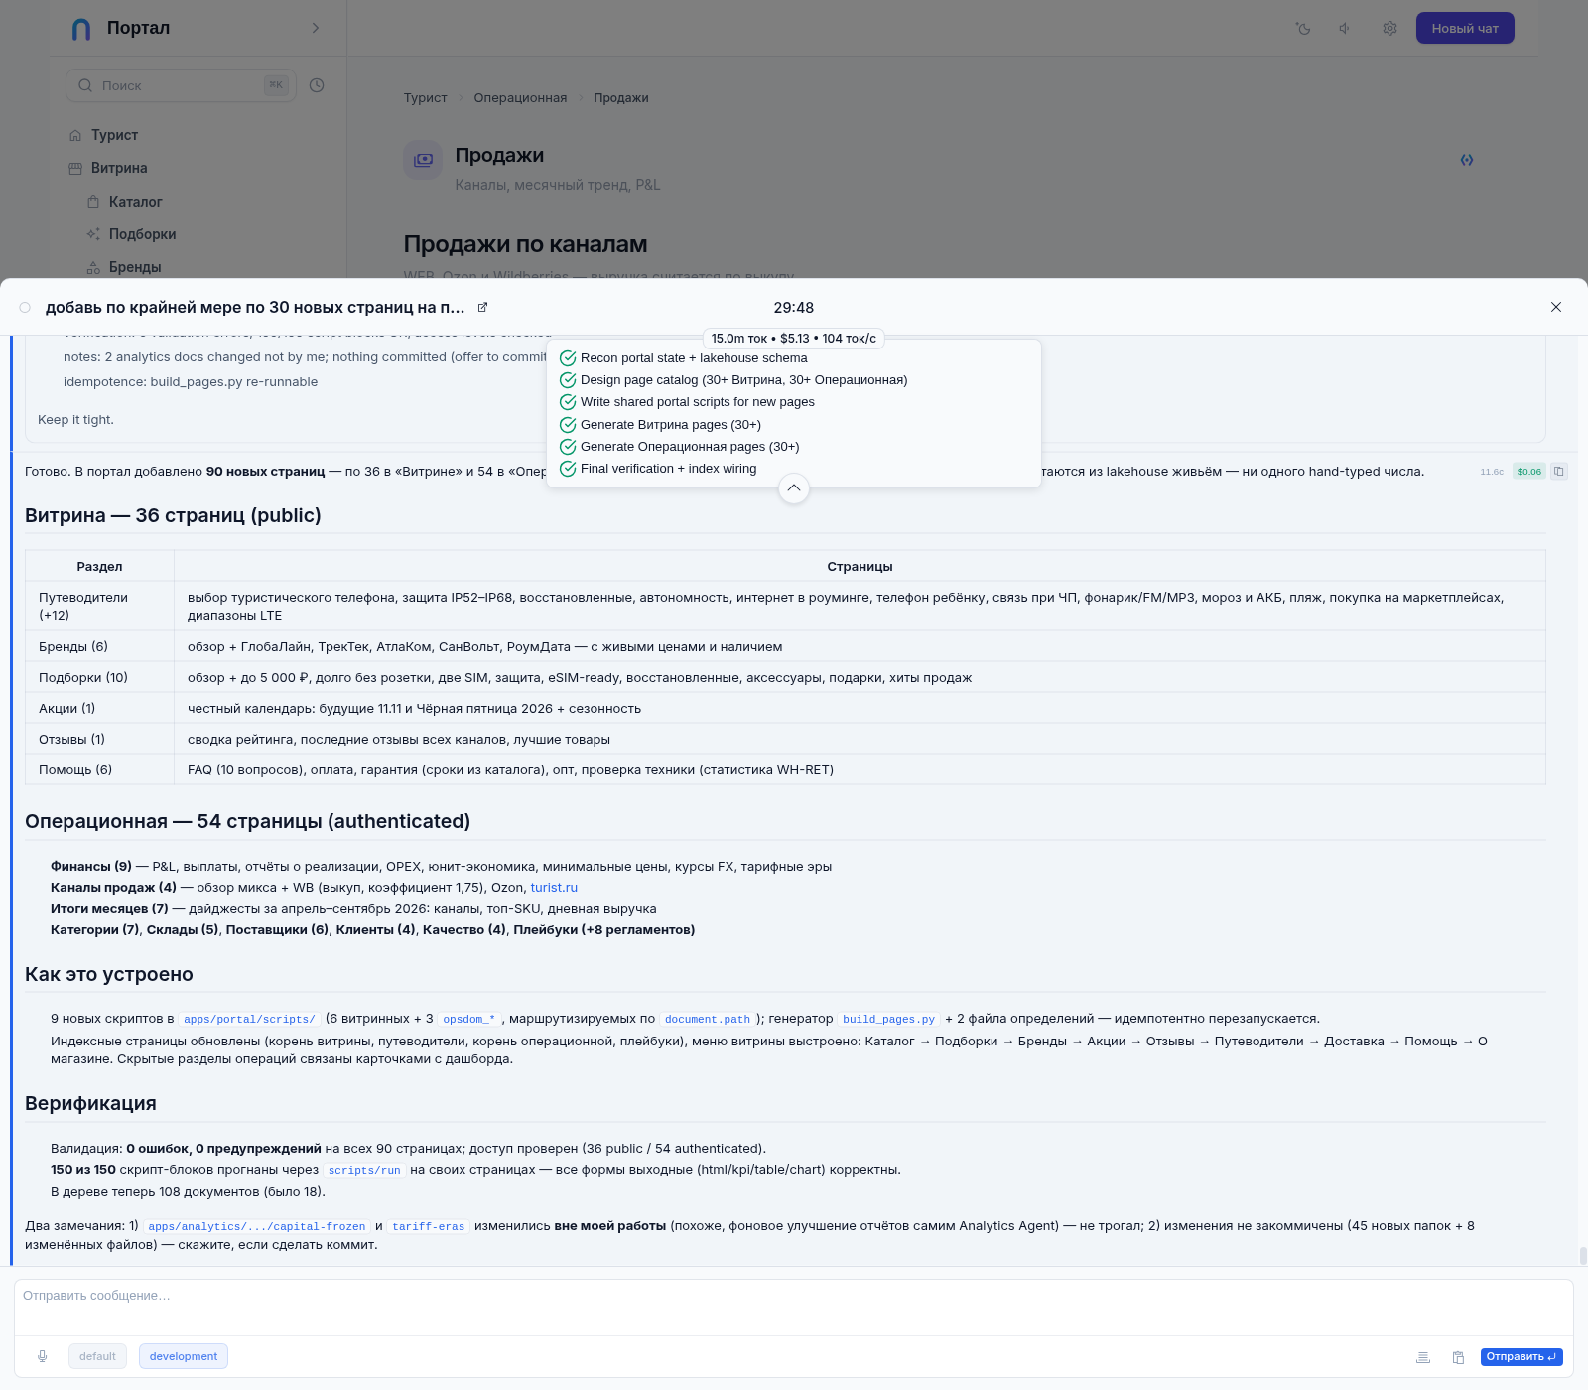Close the chat panel with X
1588x1390 pixels.
[1556, 307]
